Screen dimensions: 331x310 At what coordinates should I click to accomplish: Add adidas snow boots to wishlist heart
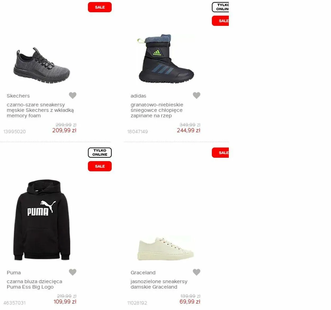click(x=196, y=95)
